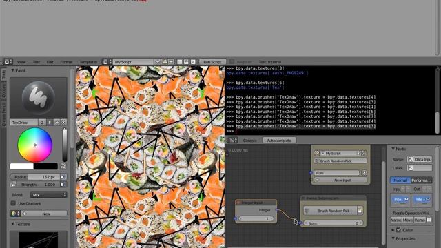Edit the TexDraw brush name field

[24, 123]
